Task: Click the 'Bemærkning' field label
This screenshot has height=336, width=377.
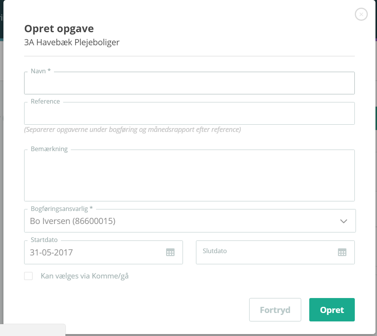Action: click(x=49, y=149)
